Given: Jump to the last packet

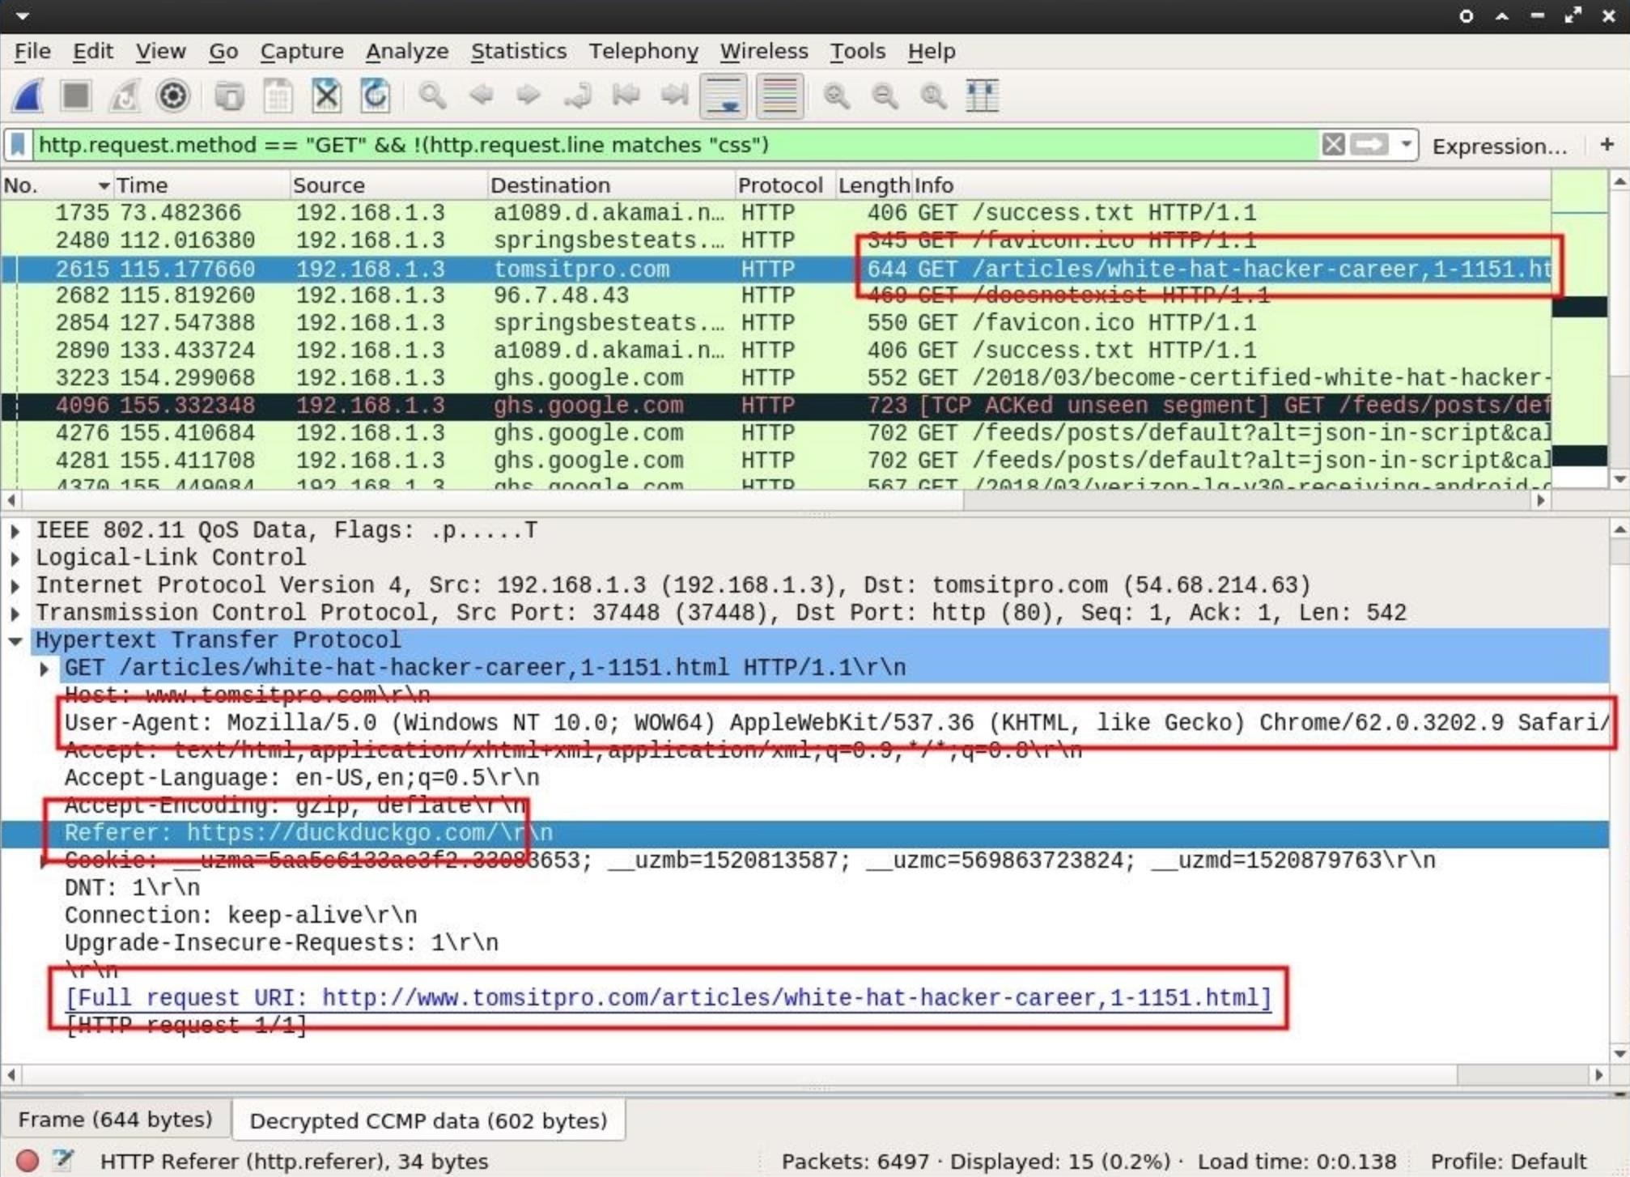Looking at the screenshot, I should (673, 96).
